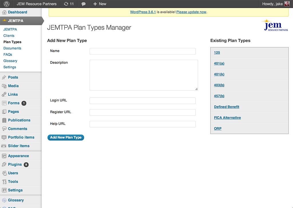This screenshot has width=293, height=208.
Task: Open the FICA Alternative plan type
Action: click(x=227, y=118)
